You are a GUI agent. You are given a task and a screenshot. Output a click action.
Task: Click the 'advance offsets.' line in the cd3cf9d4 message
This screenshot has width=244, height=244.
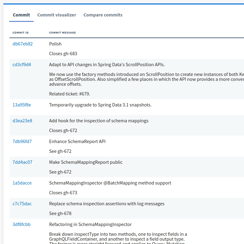coord(65,84)
